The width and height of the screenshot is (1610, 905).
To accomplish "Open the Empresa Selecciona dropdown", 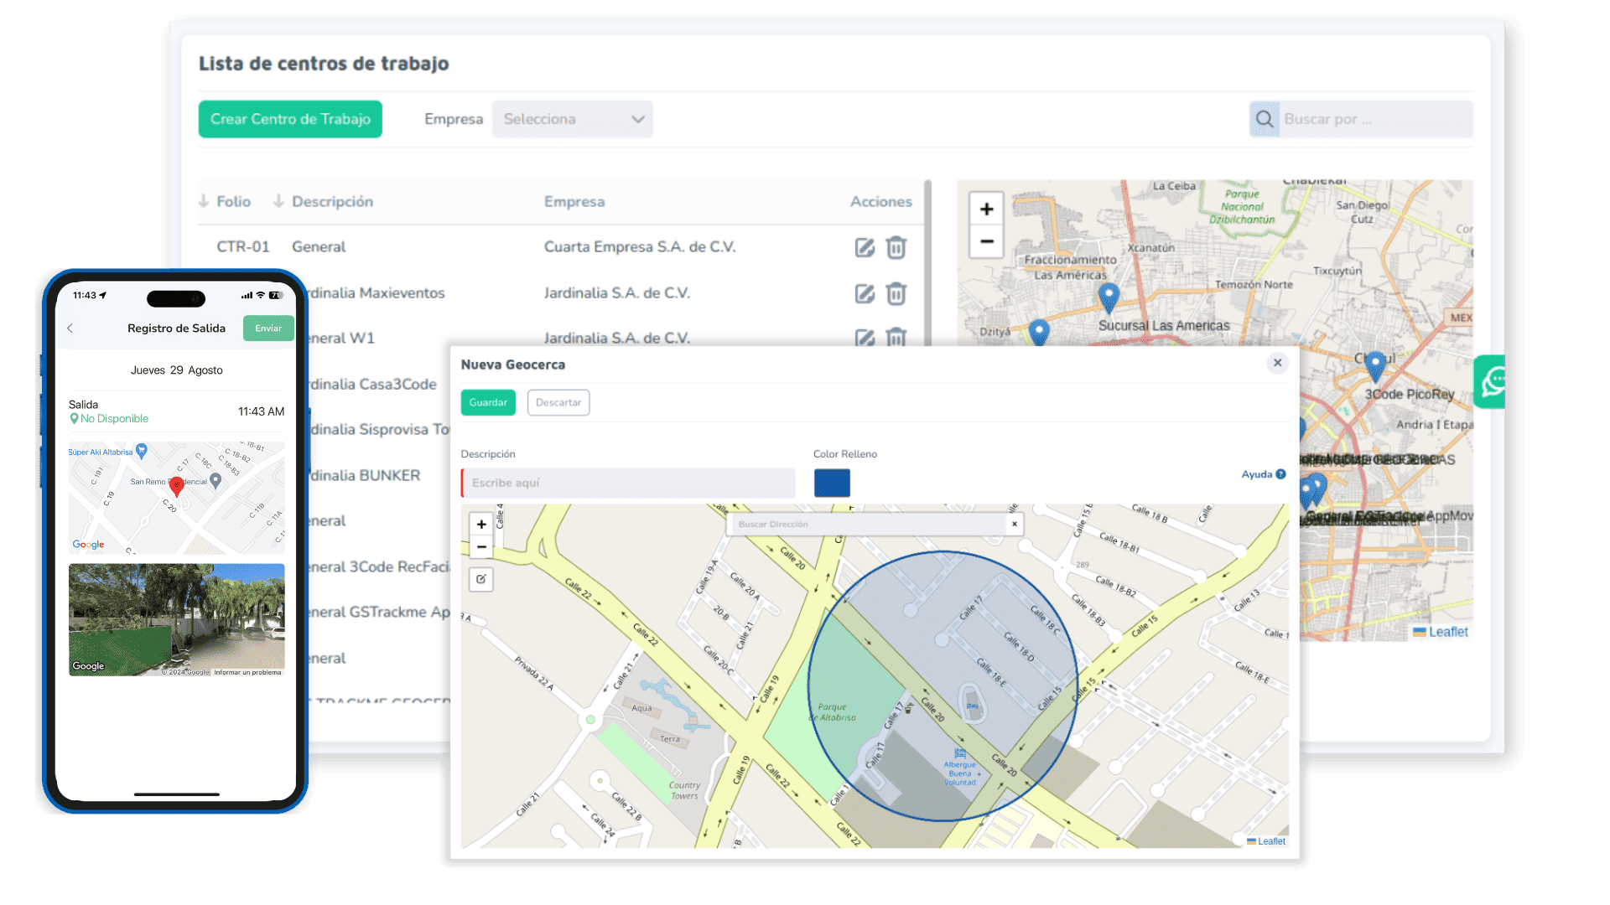I will (573, 119).
